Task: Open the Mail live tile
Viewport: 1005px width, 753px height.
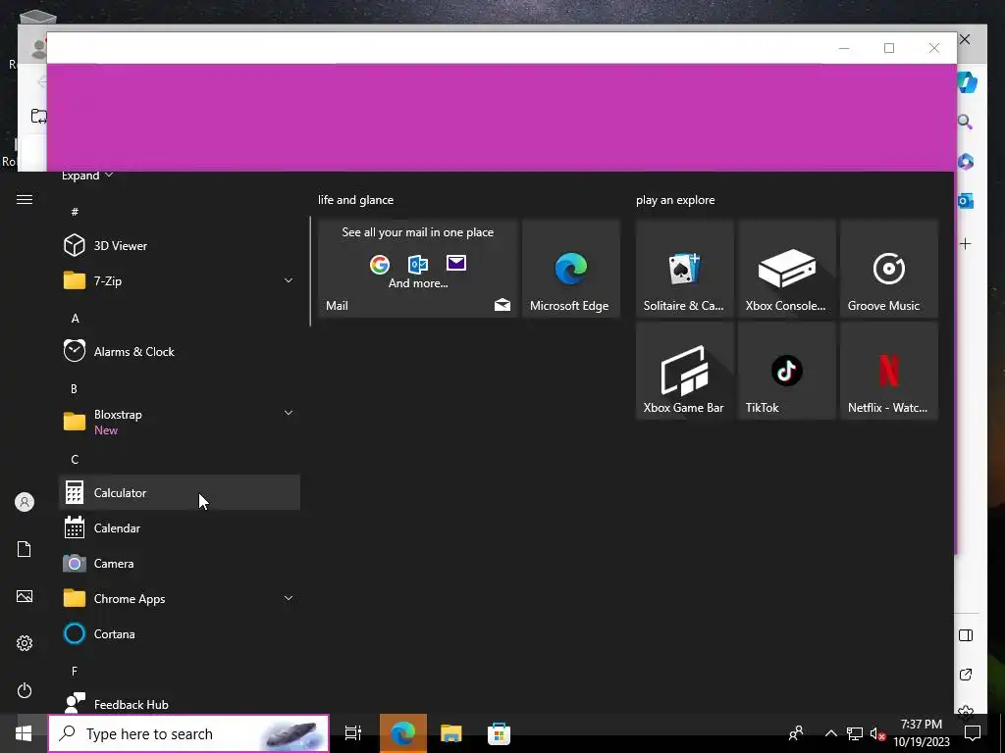Action: click(x=418, y=269)
